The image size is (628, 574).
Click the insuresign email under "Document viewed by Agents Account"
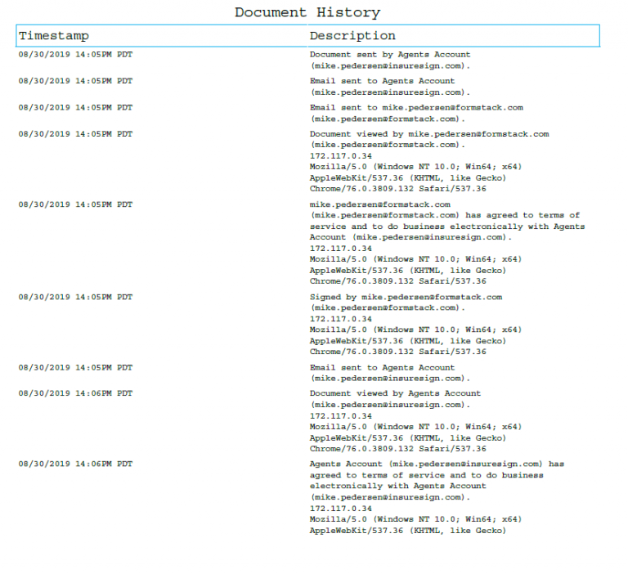pos(390,405)
